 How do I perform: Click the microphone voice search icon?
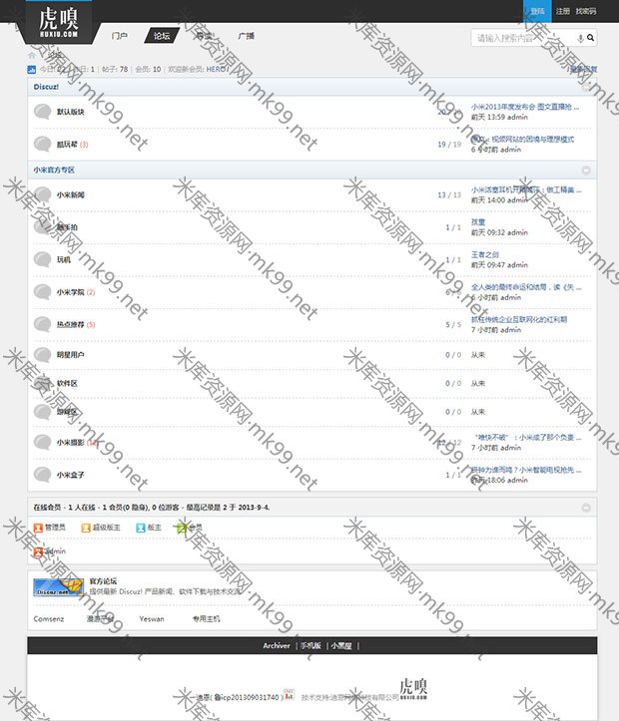pos(580,38)
